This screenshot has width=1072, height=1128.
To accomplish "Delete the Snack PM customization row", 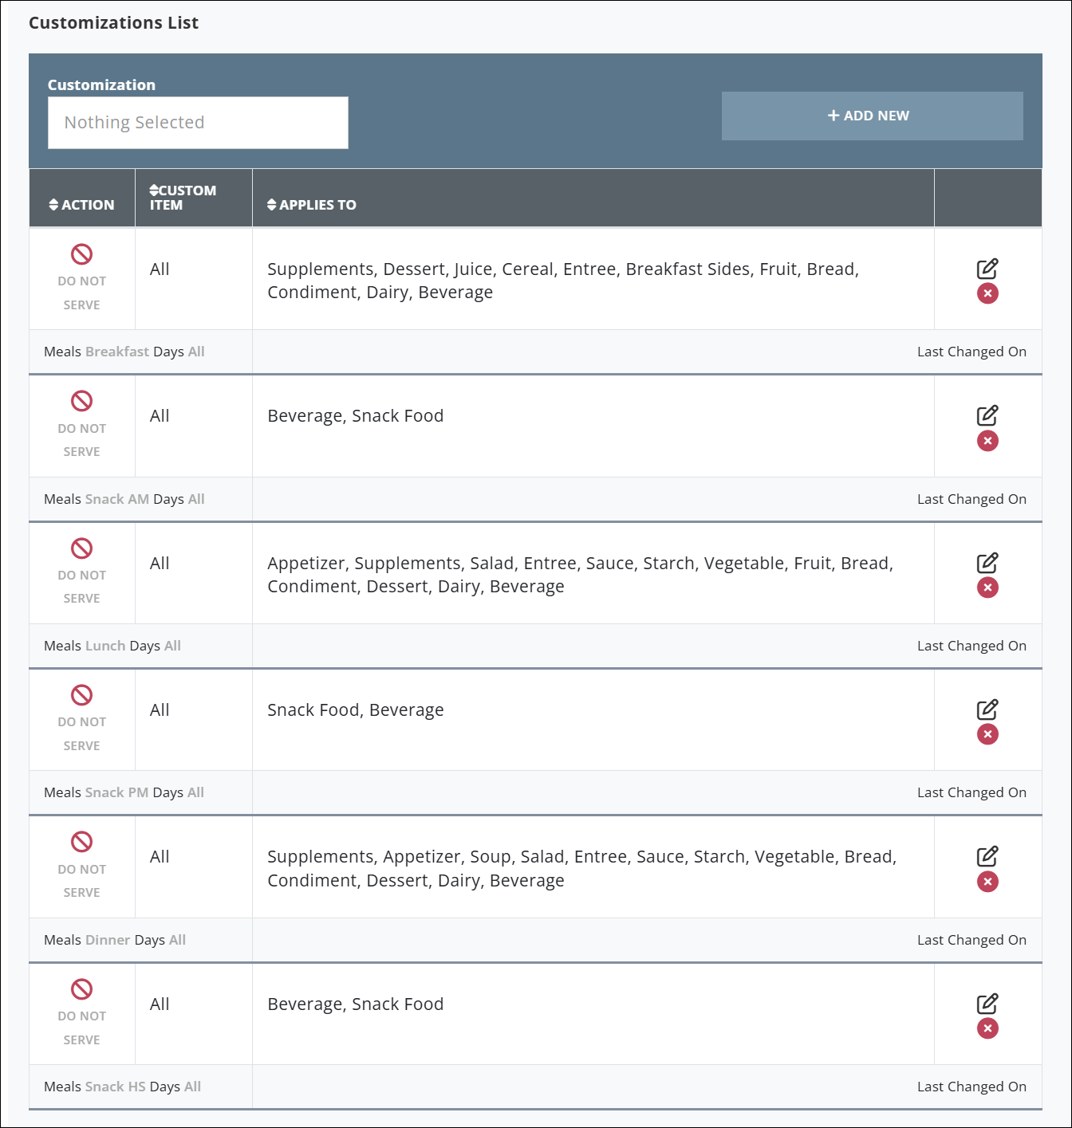I will 987,734.
